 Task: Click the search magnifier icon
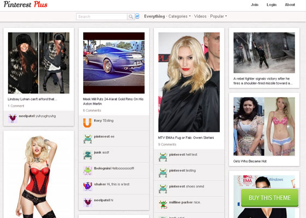pyautogui.click(x=131, y=17)
